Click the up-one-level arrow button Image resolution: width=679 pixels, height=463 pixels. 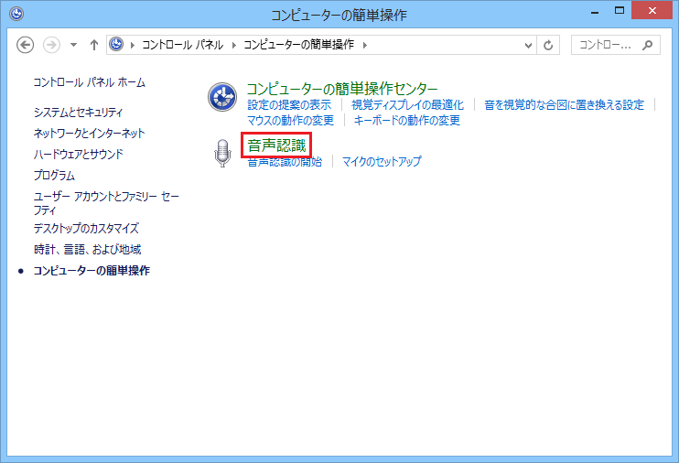[x=94, y=45]
